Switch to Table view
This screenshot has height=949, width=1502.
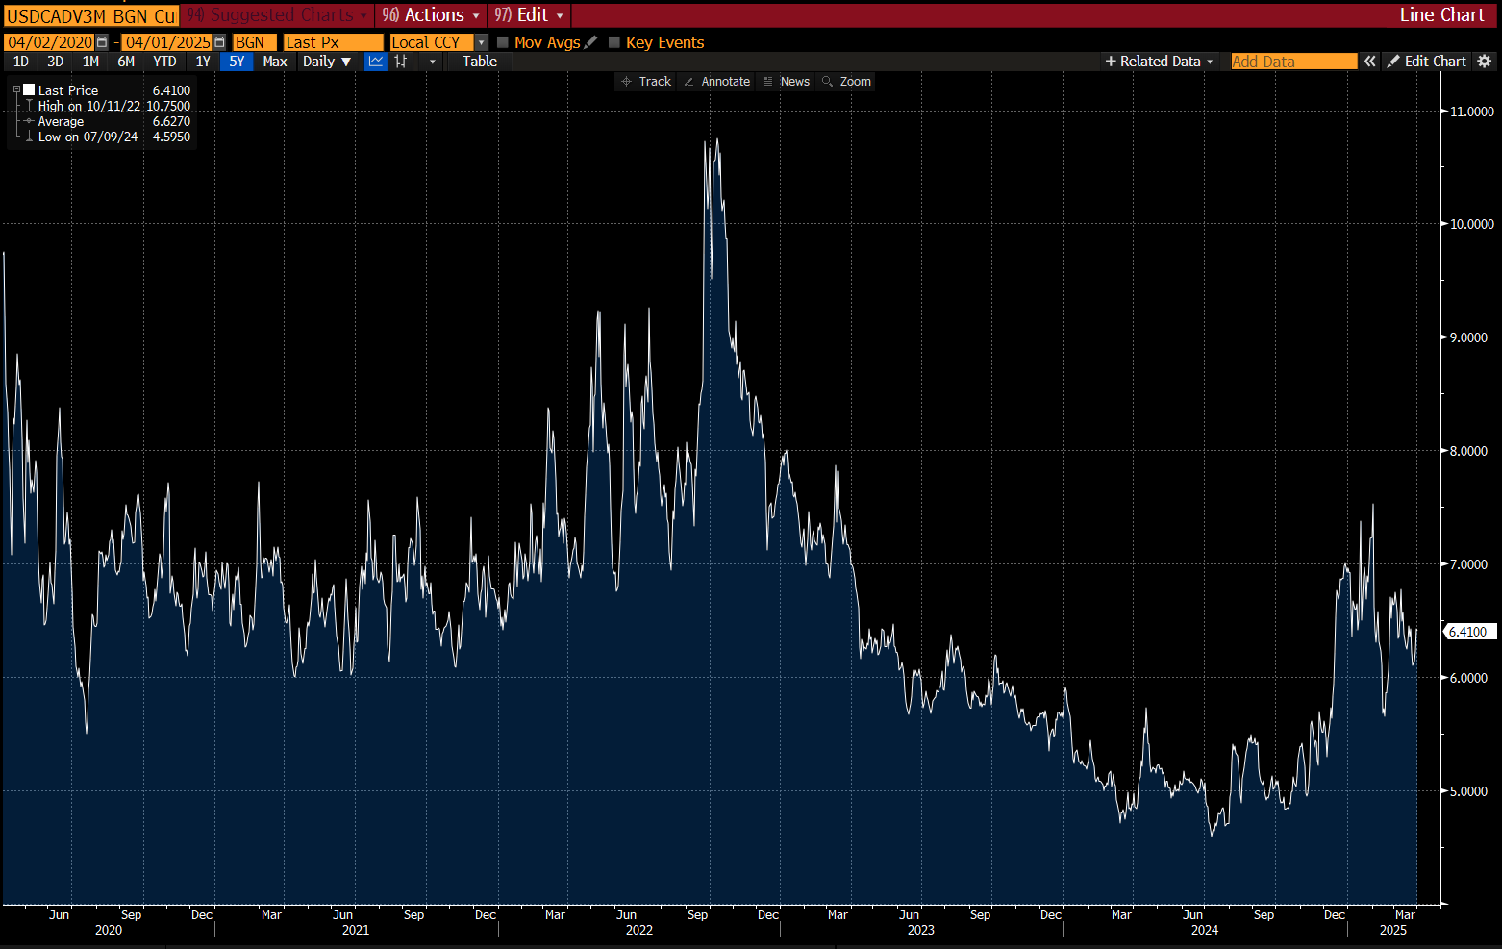click(480, 62)
